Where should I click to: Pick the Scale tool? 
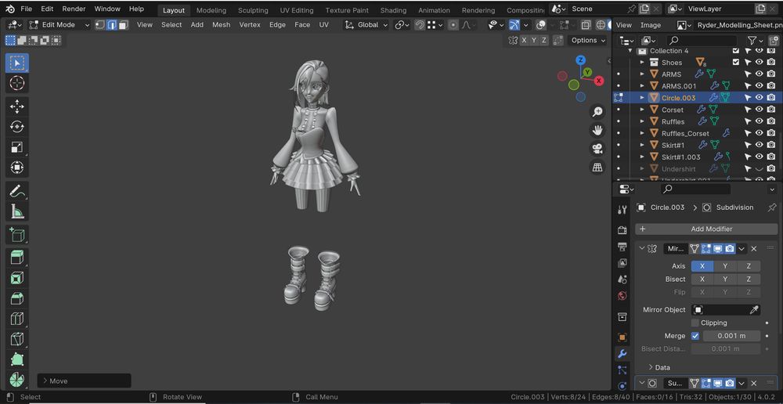click(x=17, y=147)
